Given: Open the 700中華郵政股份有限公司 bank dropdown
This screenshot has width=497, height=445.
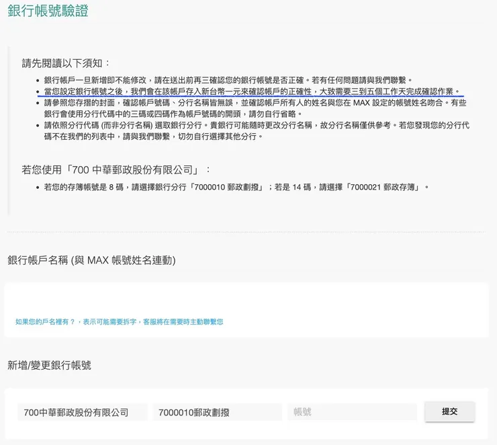Looking at the screenshot, I should coord(83,412).
